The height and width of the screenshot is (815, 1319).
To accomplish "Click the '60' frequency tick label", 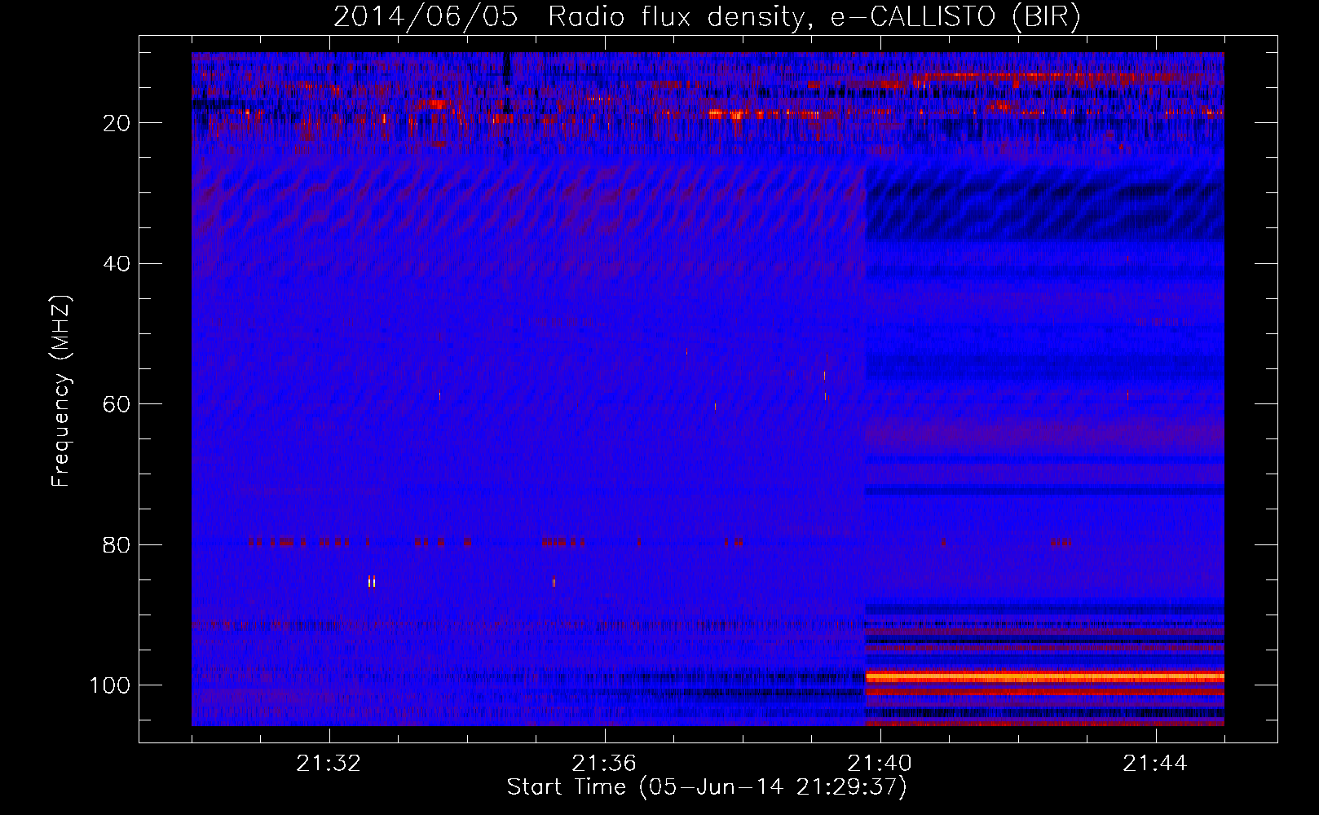I will point(117,404).
